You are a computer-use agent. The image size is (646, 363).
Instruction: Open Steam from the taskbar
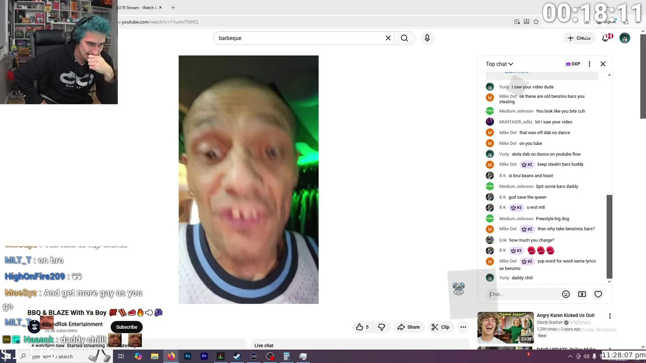pos(237,356)
